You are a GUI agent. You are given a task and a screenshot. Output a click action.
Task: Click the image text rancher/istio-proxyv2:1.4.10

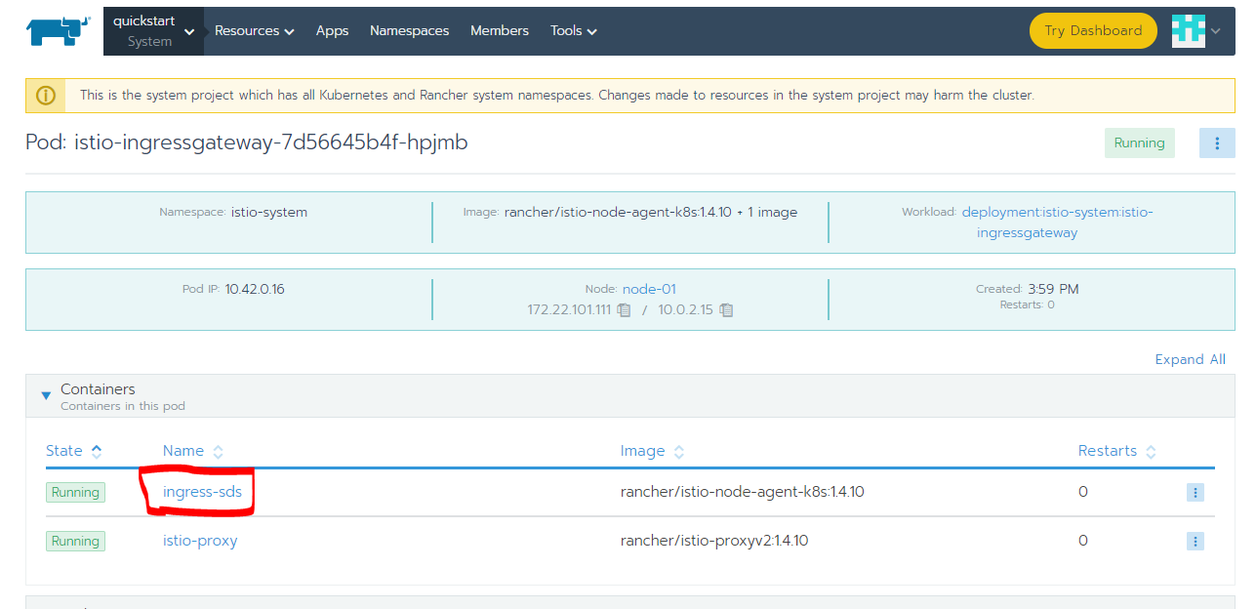click(x=714, y=541)
